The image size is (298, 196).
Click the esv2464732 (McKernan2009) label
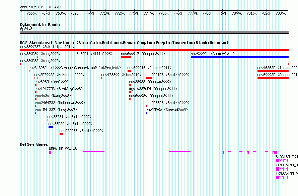[x=60, y=103]
